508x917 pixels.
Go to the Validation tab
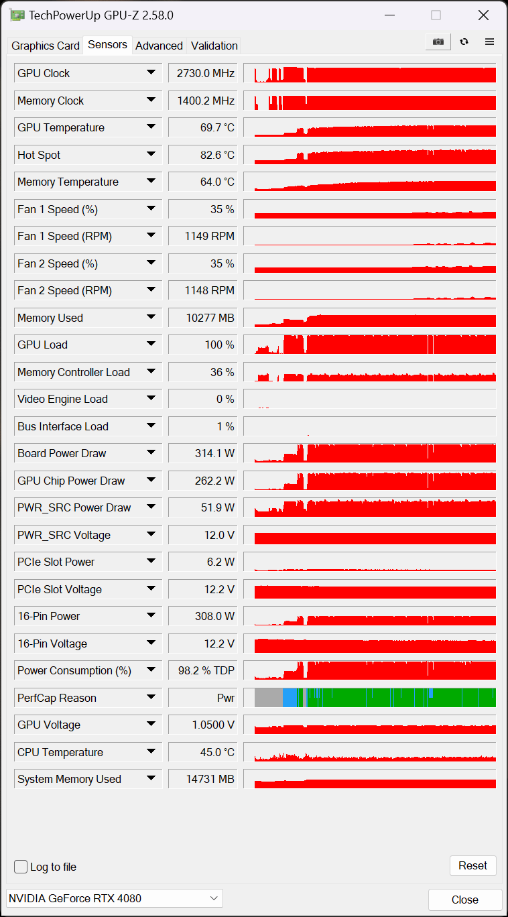214,46
